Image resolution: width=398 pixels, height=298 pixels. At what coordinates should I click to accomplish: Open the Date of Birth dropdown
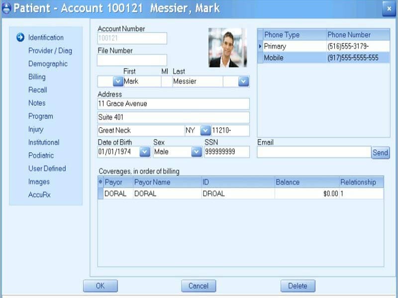pyautogui.click(x=144, y=152)
